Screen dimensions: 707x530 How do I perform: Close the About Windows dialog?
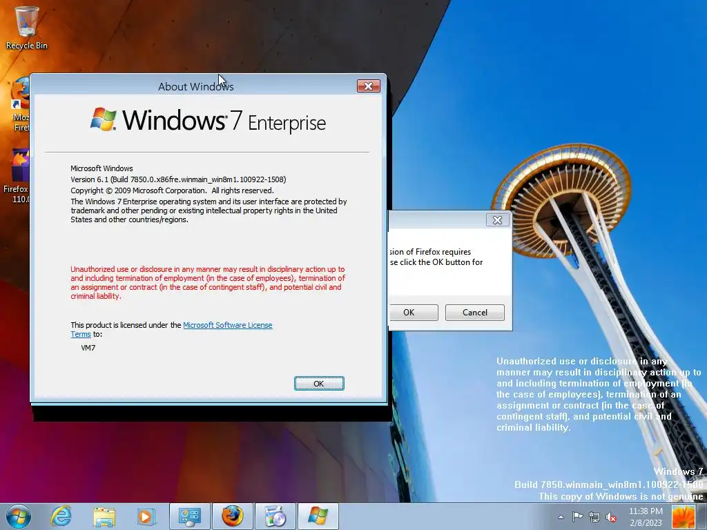(369, 86)
